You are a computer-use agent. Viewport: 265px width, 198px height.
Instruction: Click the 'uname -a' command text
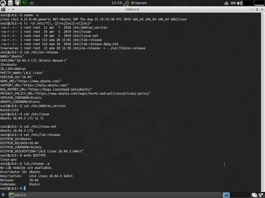(x=31, y=15)
